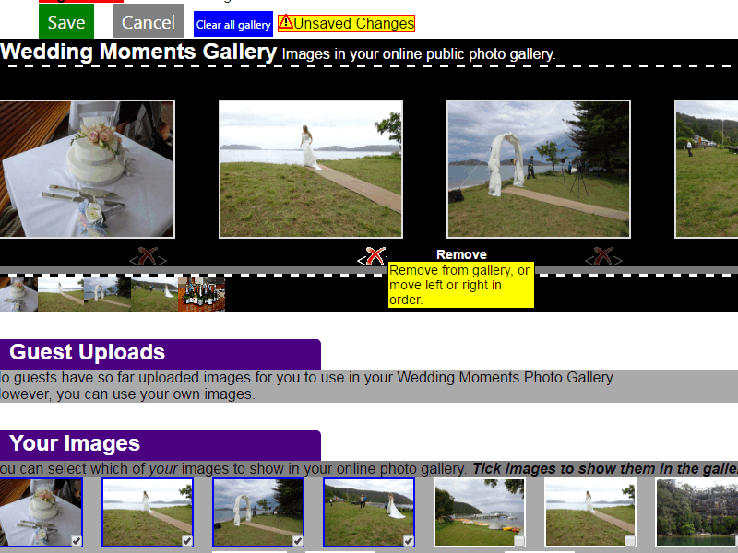Image resolution: width=738 pixels, height=553 pixels.
Task: Click the bride-on-lawn image under Your Images
Action: (369, 512)
